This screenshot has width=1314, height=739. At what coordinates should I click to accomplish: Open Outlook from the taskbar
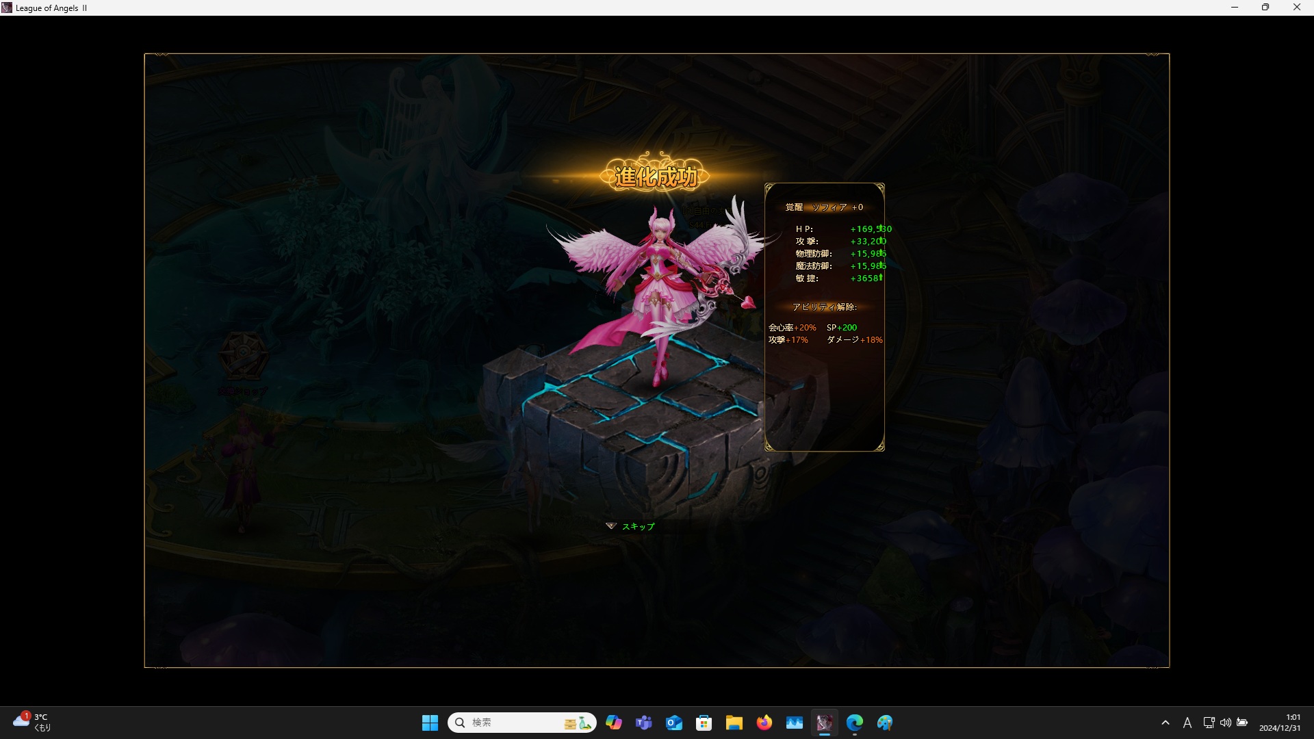pyautogui.click(x=673, y=723)
